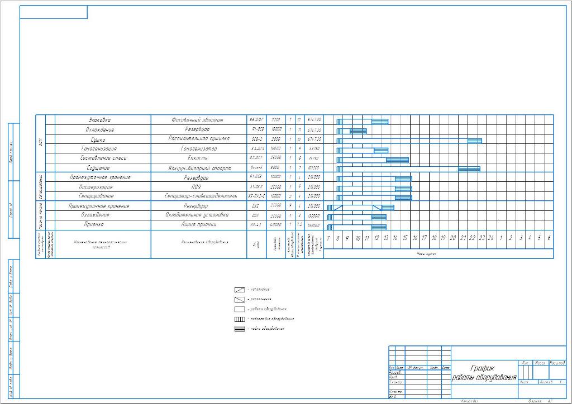Screen dimensions: 572x404
Task: Click the Gantt bar in the Составление смеси row
Action: pos(373,160)
